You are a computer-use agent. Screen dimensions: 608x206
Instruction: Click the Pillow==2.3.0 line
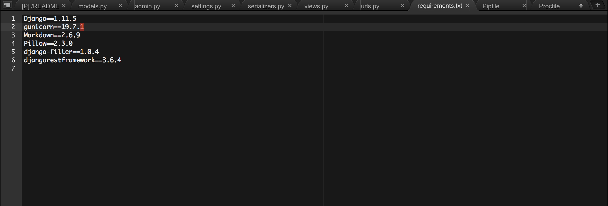48,43
